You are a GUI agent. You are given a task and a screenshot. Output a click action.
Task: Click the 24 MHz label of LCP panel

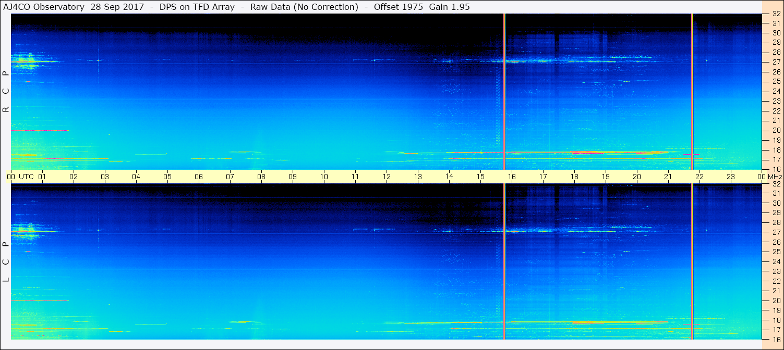click(776, 261)
